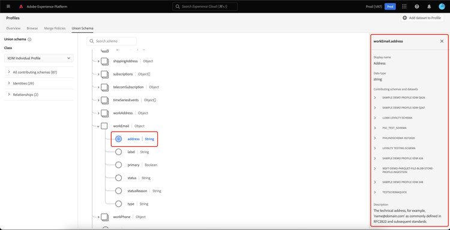The width and height of the screenshot is (450, 230).
Task: Expand PHILINDSCHEMA 10272020 entry
Action: (x=375, y=138)
